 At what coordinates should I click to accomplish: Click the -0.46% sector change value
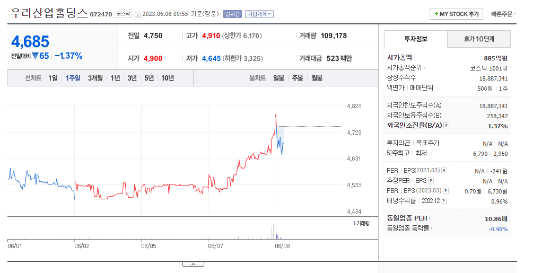(x=498, y=229)
